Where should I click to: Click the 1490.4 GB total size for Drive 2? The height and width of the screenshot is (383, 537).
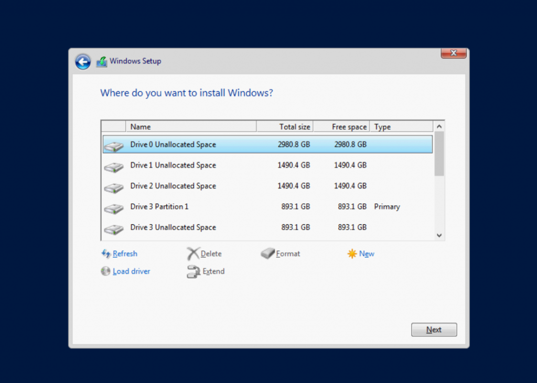294,186
